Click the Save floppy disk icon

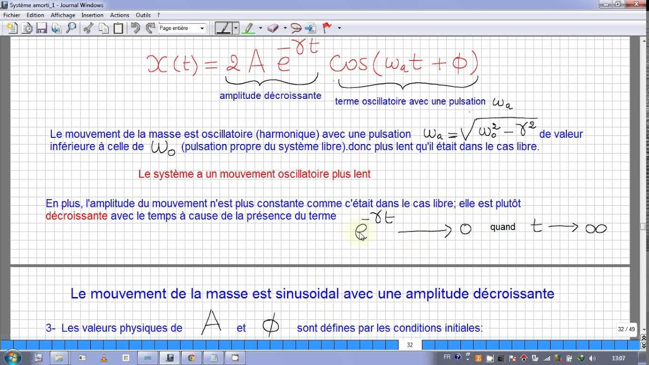pos(42,28)
